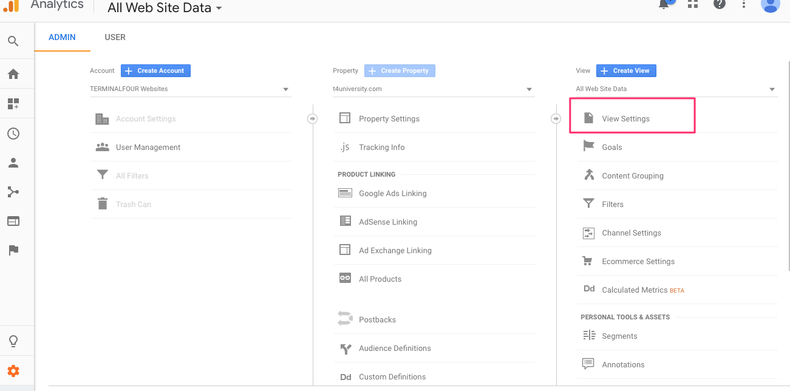790x391 pixels.
Task: Click the Create View button
Action: click(626, 70)
